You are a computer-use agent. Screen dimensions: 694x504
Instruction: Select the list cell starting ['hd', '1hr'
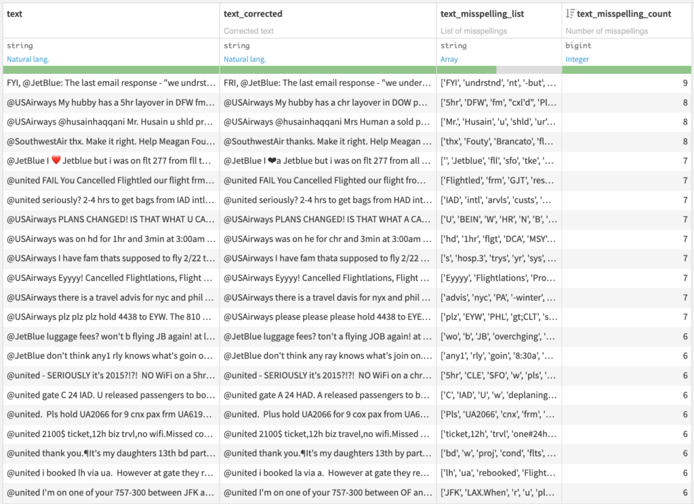pyautogui.click(x=499, y=239)
